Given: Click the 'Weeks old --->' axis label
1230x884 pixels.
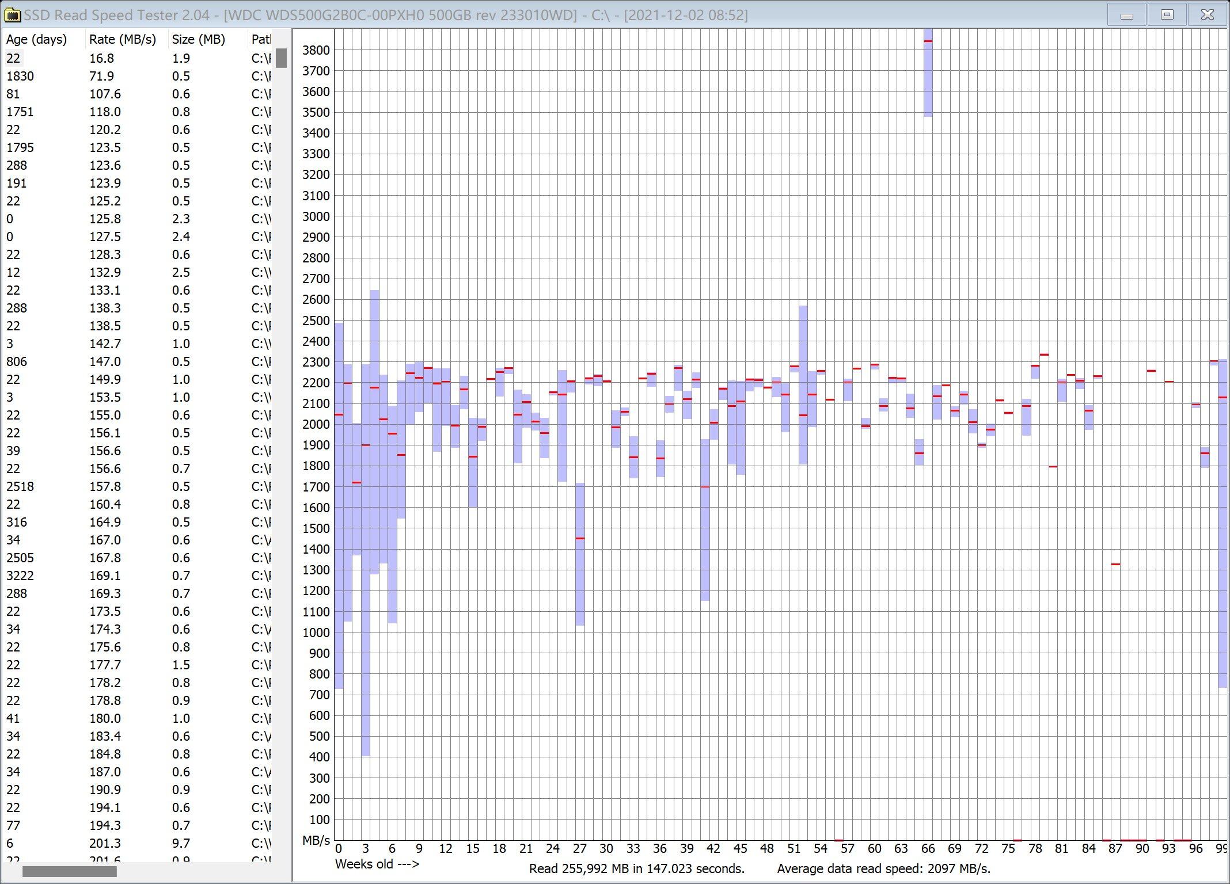Looking at the screenshot, I should point(377,864).
